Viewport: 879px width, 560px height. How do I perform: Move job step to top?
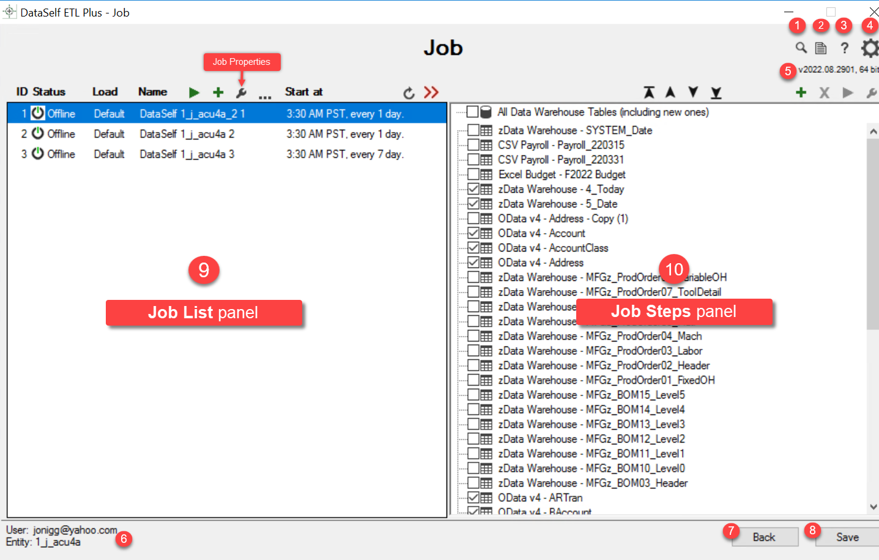648,92
